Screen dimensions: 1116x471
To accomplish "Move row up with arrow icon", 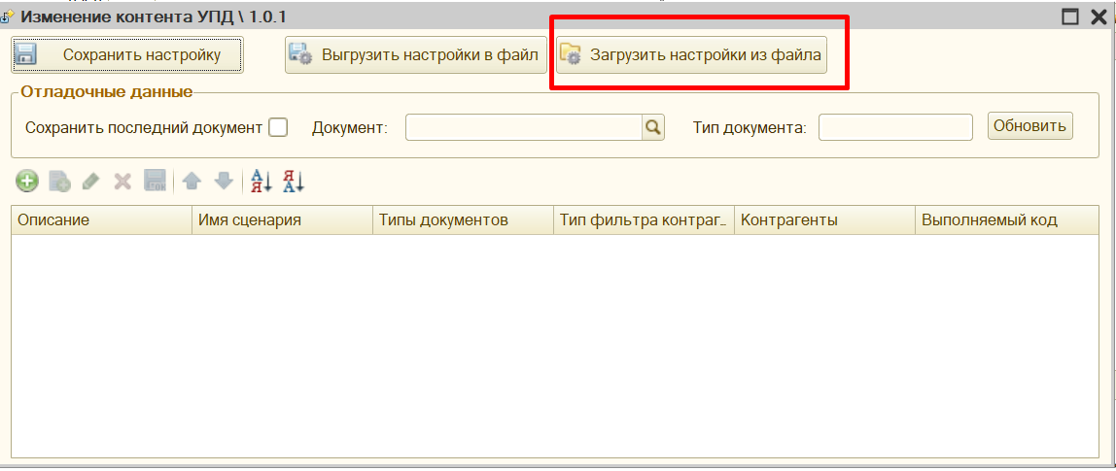I will [x=192, y=181].
